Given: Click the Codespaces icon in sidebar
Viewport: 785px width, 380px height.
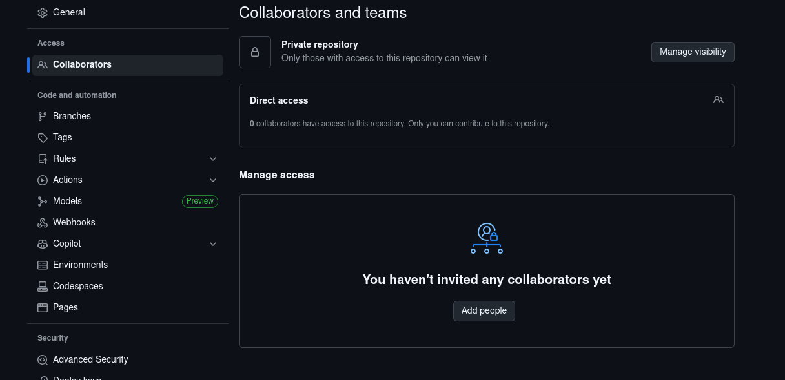Looking at the screenshot, I should point(43,287).
